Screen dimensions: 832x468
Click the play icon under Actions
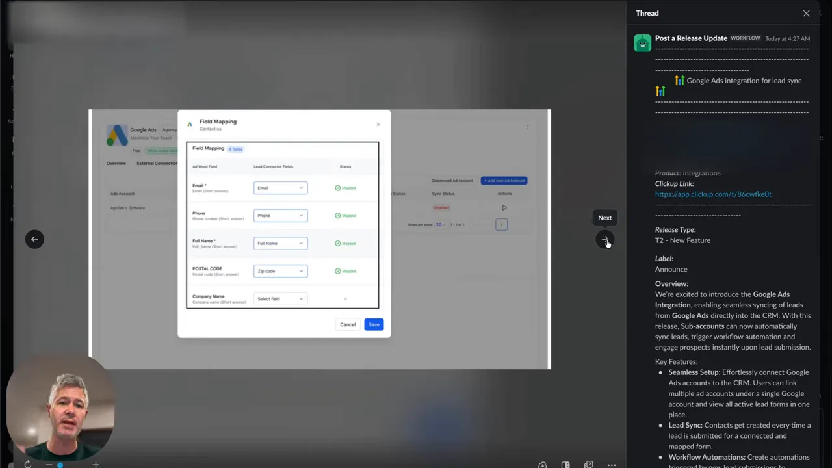(x=504, y=208)
